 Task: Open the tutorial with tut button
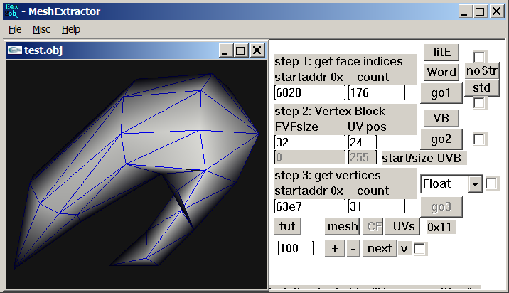[287, 226]
